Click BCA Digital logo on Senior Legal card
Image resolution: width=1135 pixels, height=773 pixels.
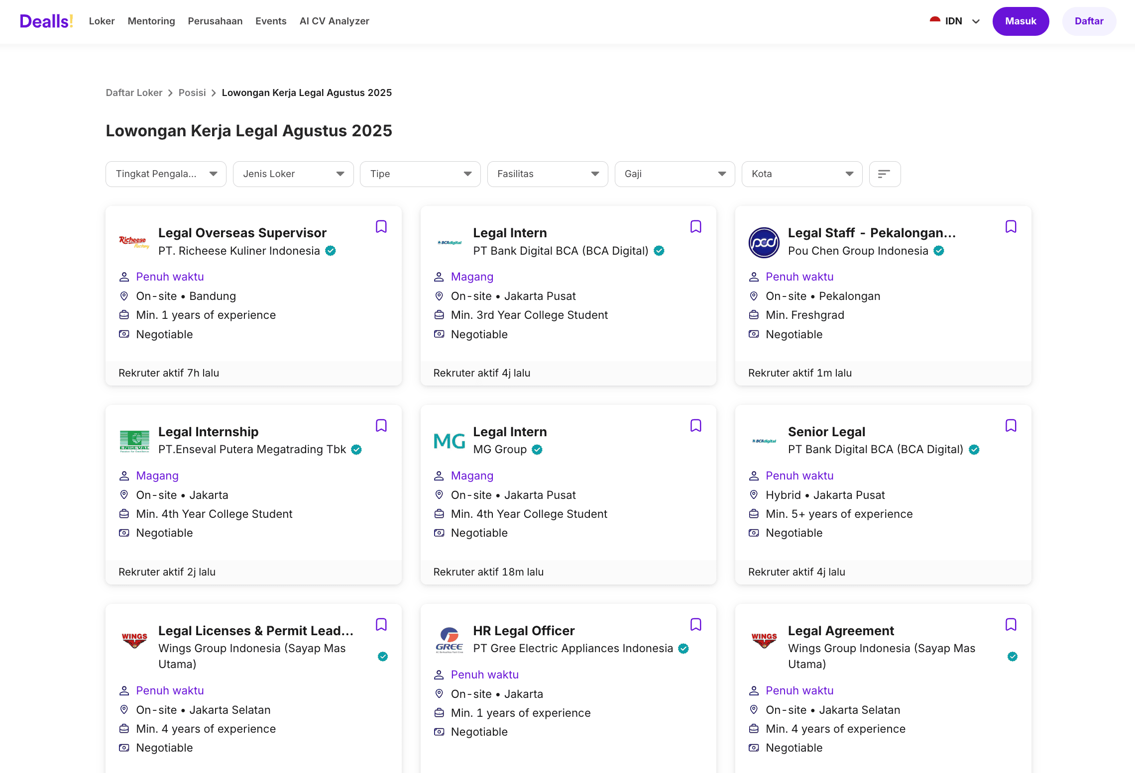(x=764, y=441)
